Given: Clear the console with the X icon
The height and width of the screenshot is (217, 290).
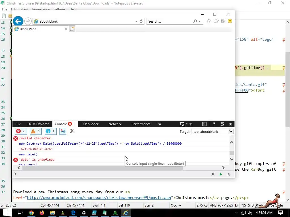Looking at the screenshot, I should (x=72, y=131).
